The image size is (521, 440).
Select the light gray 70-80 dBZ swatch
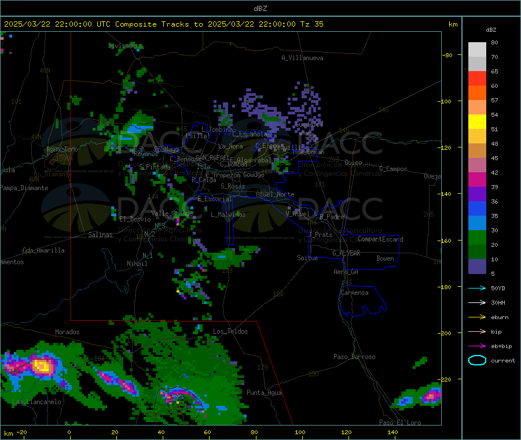pyautogui.click(x=477, y=50)
